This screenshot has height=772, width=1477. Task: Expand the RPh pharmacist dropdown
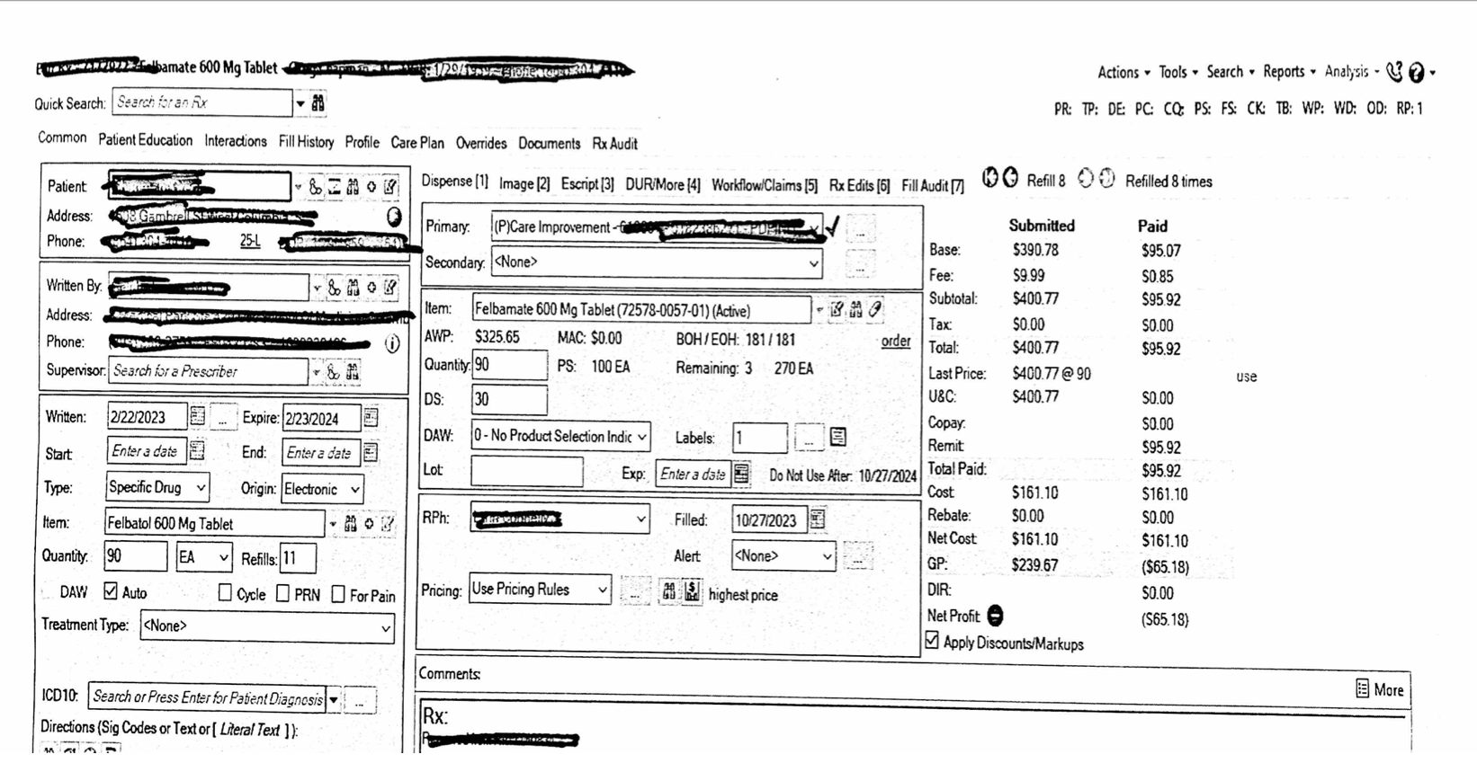pyautogui.click(x=640, y=519)
